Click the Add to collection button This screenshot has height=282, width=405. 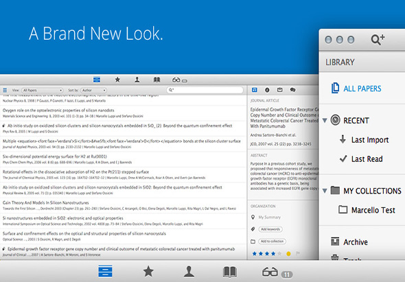272,242
